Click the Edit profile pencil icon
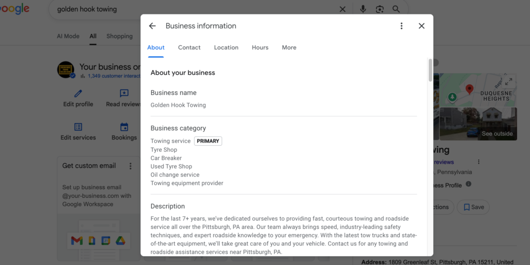Screen dimensions: 530x265 coord(78,93)
